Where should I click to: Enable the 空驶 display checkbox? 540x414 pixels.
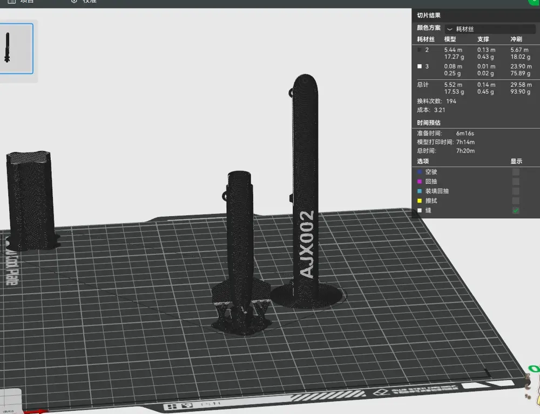tap(516, 172)
